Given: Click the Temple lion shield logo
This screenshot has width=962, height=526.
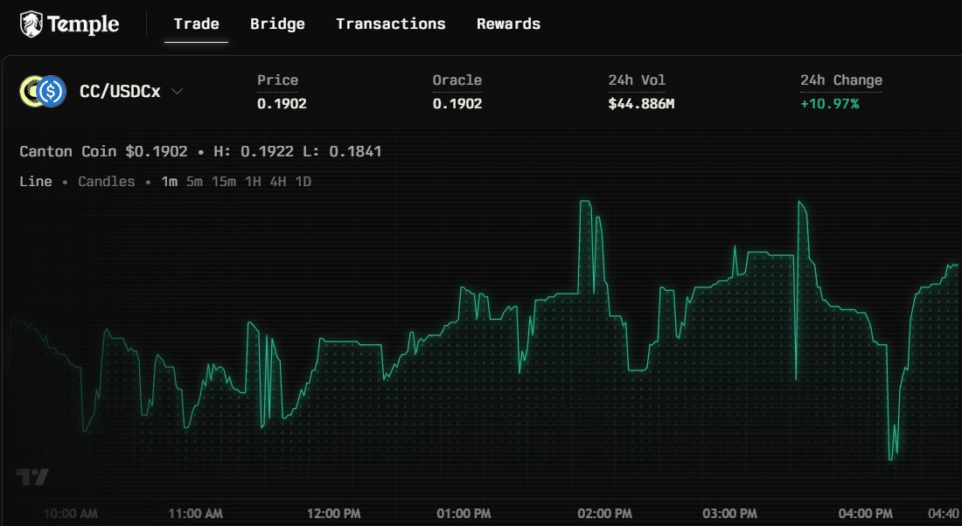Looking at the screenshot, I should pyautogui.click(x=31, y=24).
